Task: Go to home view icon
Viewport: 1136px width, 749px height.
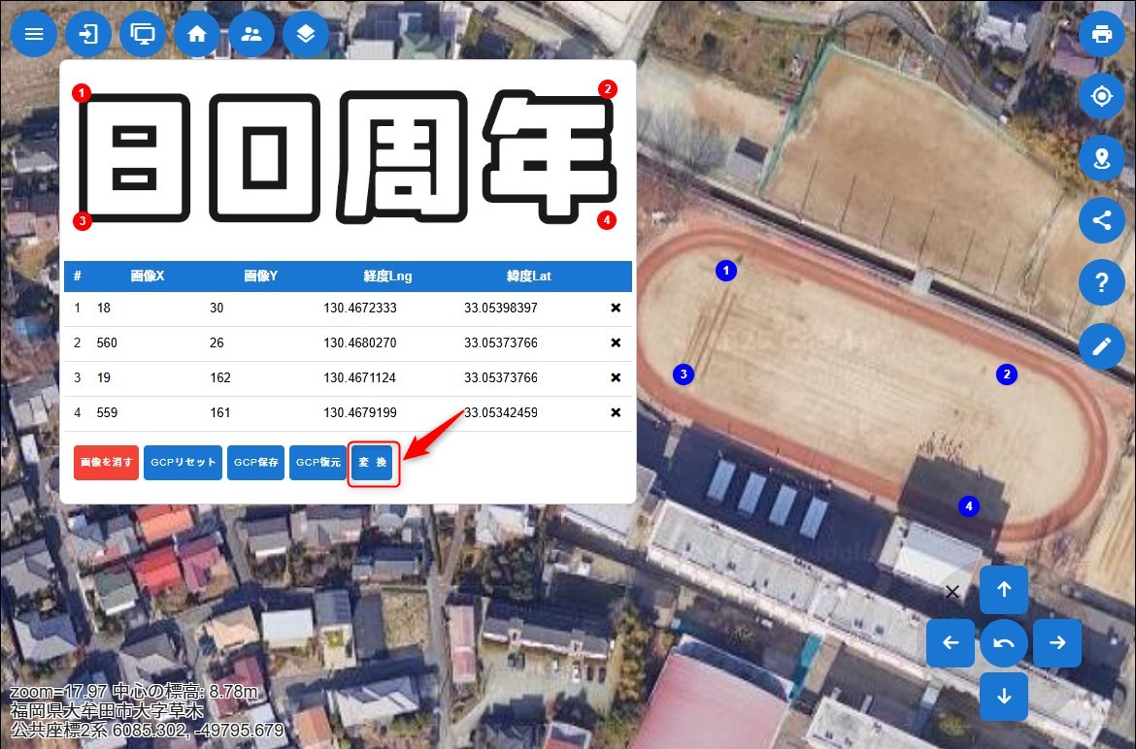Action: click(x=197, y=34)
